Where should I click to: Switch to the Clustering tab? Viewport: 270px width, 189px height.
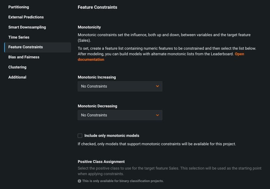point(17,67)
